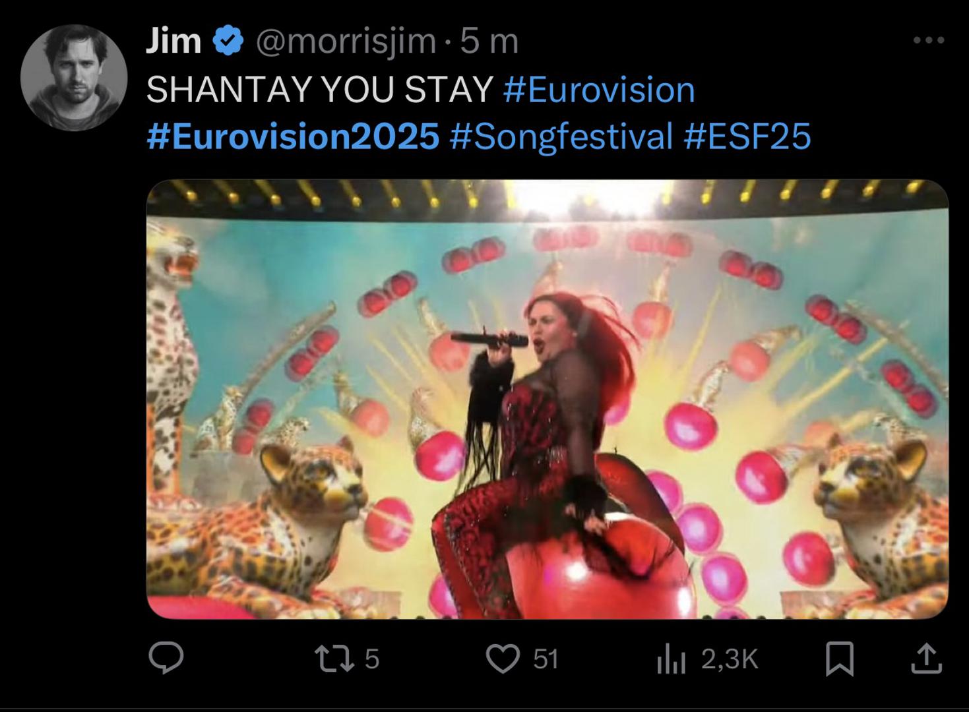969x712 pixels.
Task: Open the #ESF25 hashtag
Action: (x=747, y=137)
